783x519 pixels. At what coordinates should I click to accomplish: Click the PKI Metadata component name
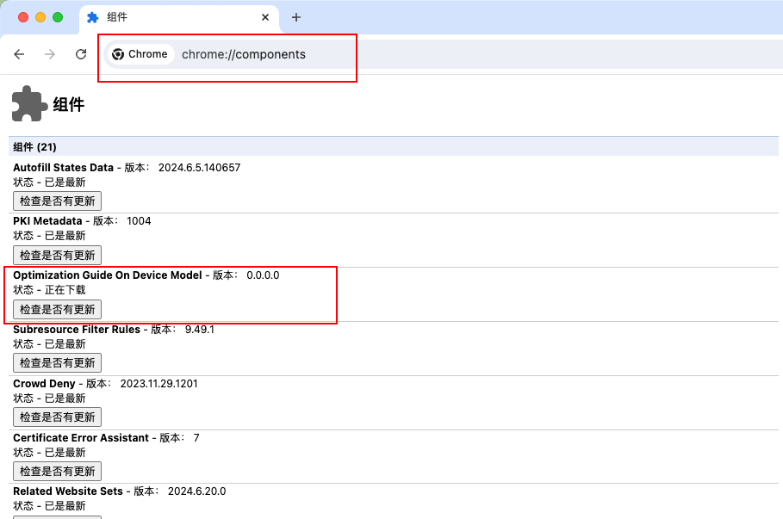tap(47, 221)
